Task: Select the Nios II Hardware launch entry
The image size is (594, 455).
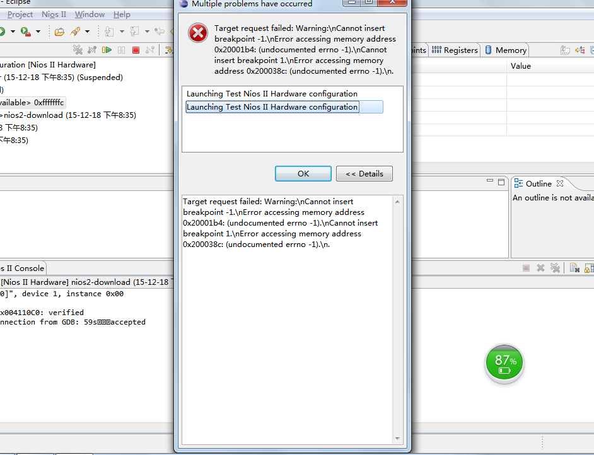Action: (48, 65)
